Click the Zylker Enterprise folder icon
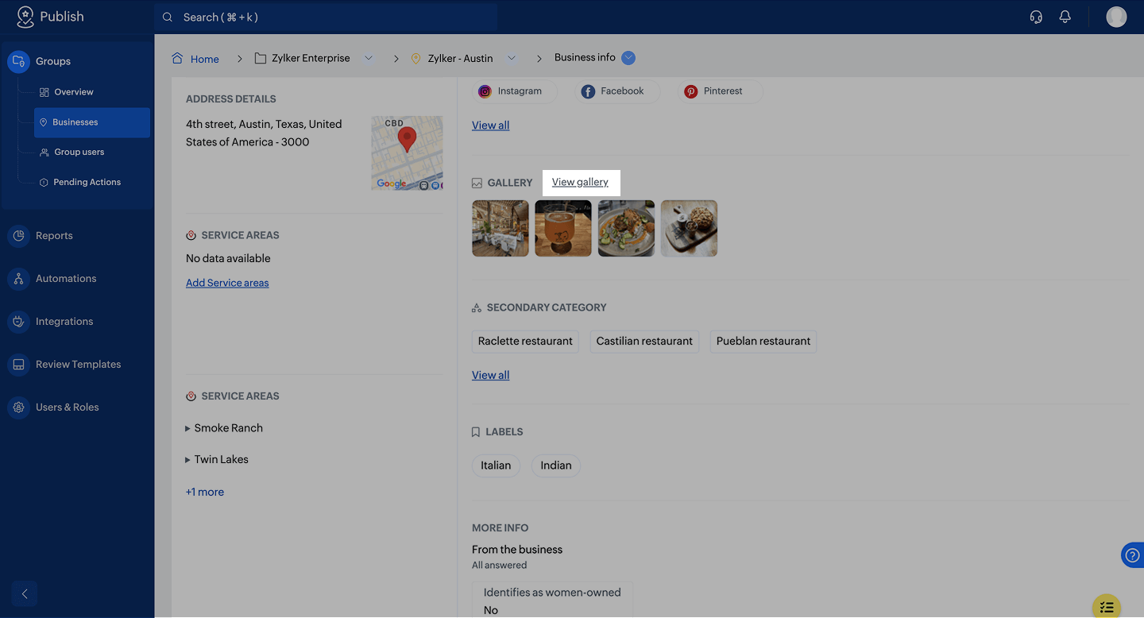This screenshot has height=618, width=1144. 261,58
